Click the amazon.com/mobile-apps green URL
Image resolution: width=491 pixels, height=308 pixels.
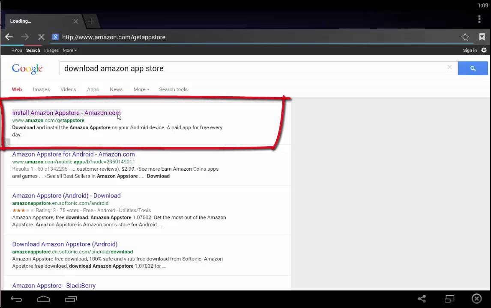pos(74,162)
